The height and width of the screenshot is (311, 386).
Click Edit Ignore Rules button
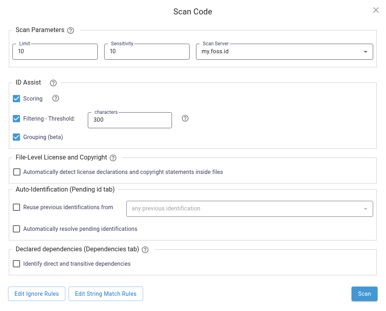click(x=37, y=294)
